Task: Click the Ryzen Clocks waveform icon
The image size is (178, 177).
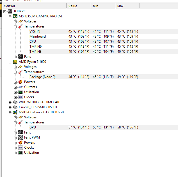Action: click(x=20, y=97)
